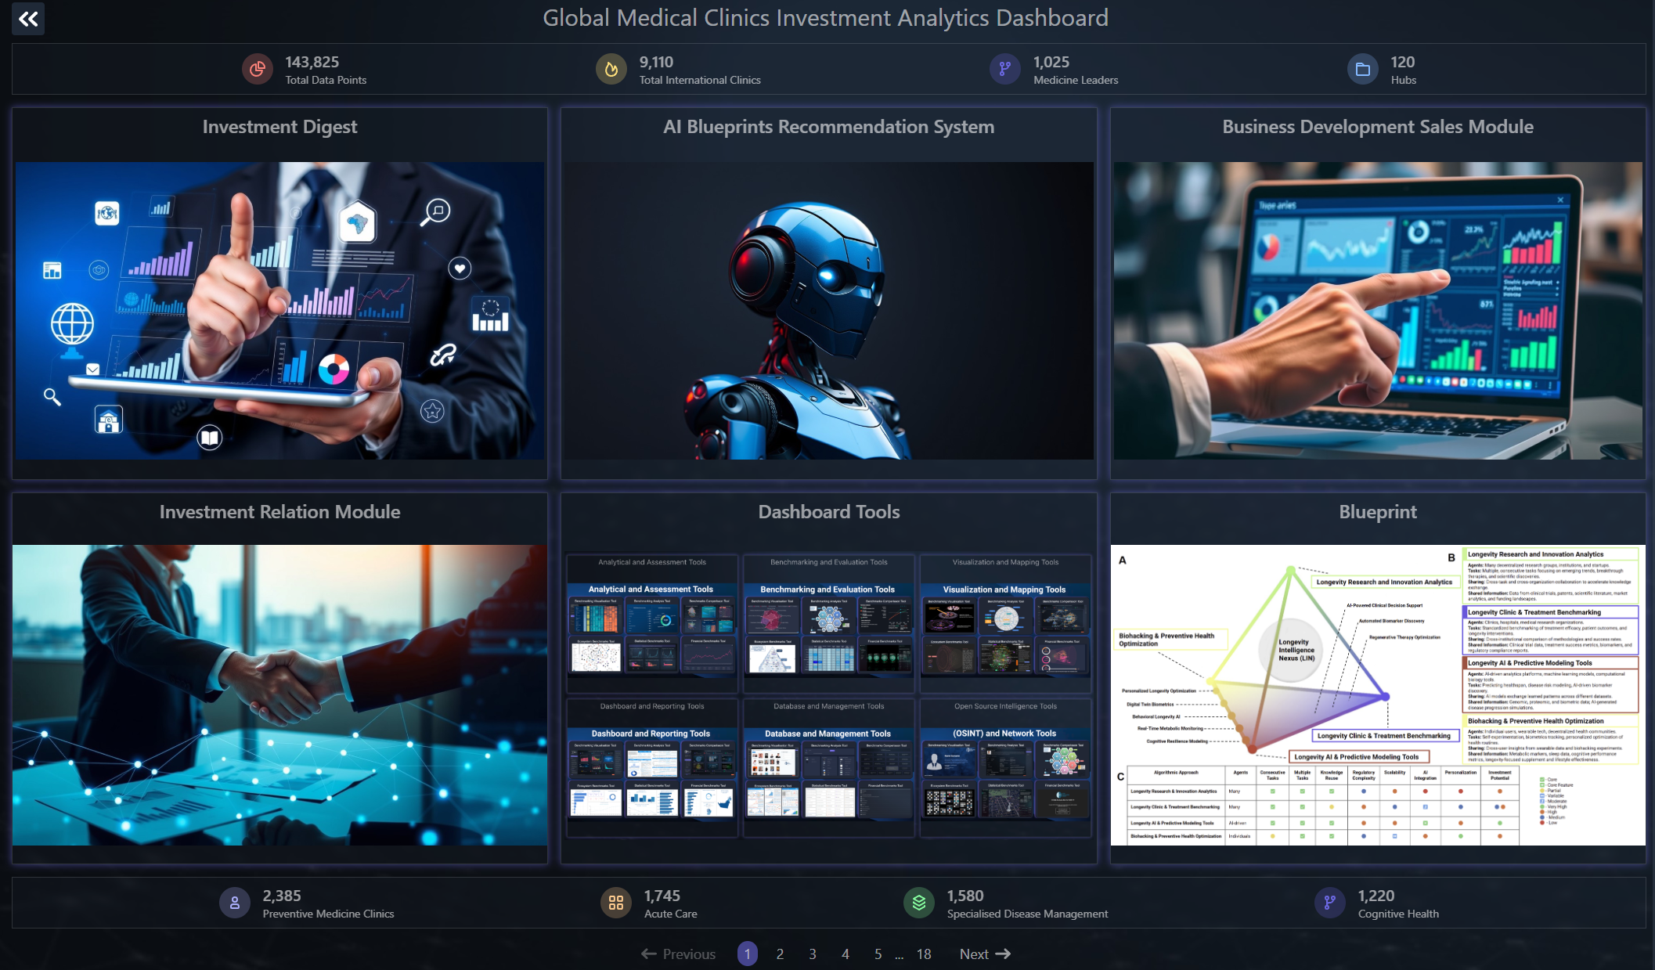Viewport: 1655px width, 970px height.
Task: Open the Investment Digest image
Action: coord(279,311)
